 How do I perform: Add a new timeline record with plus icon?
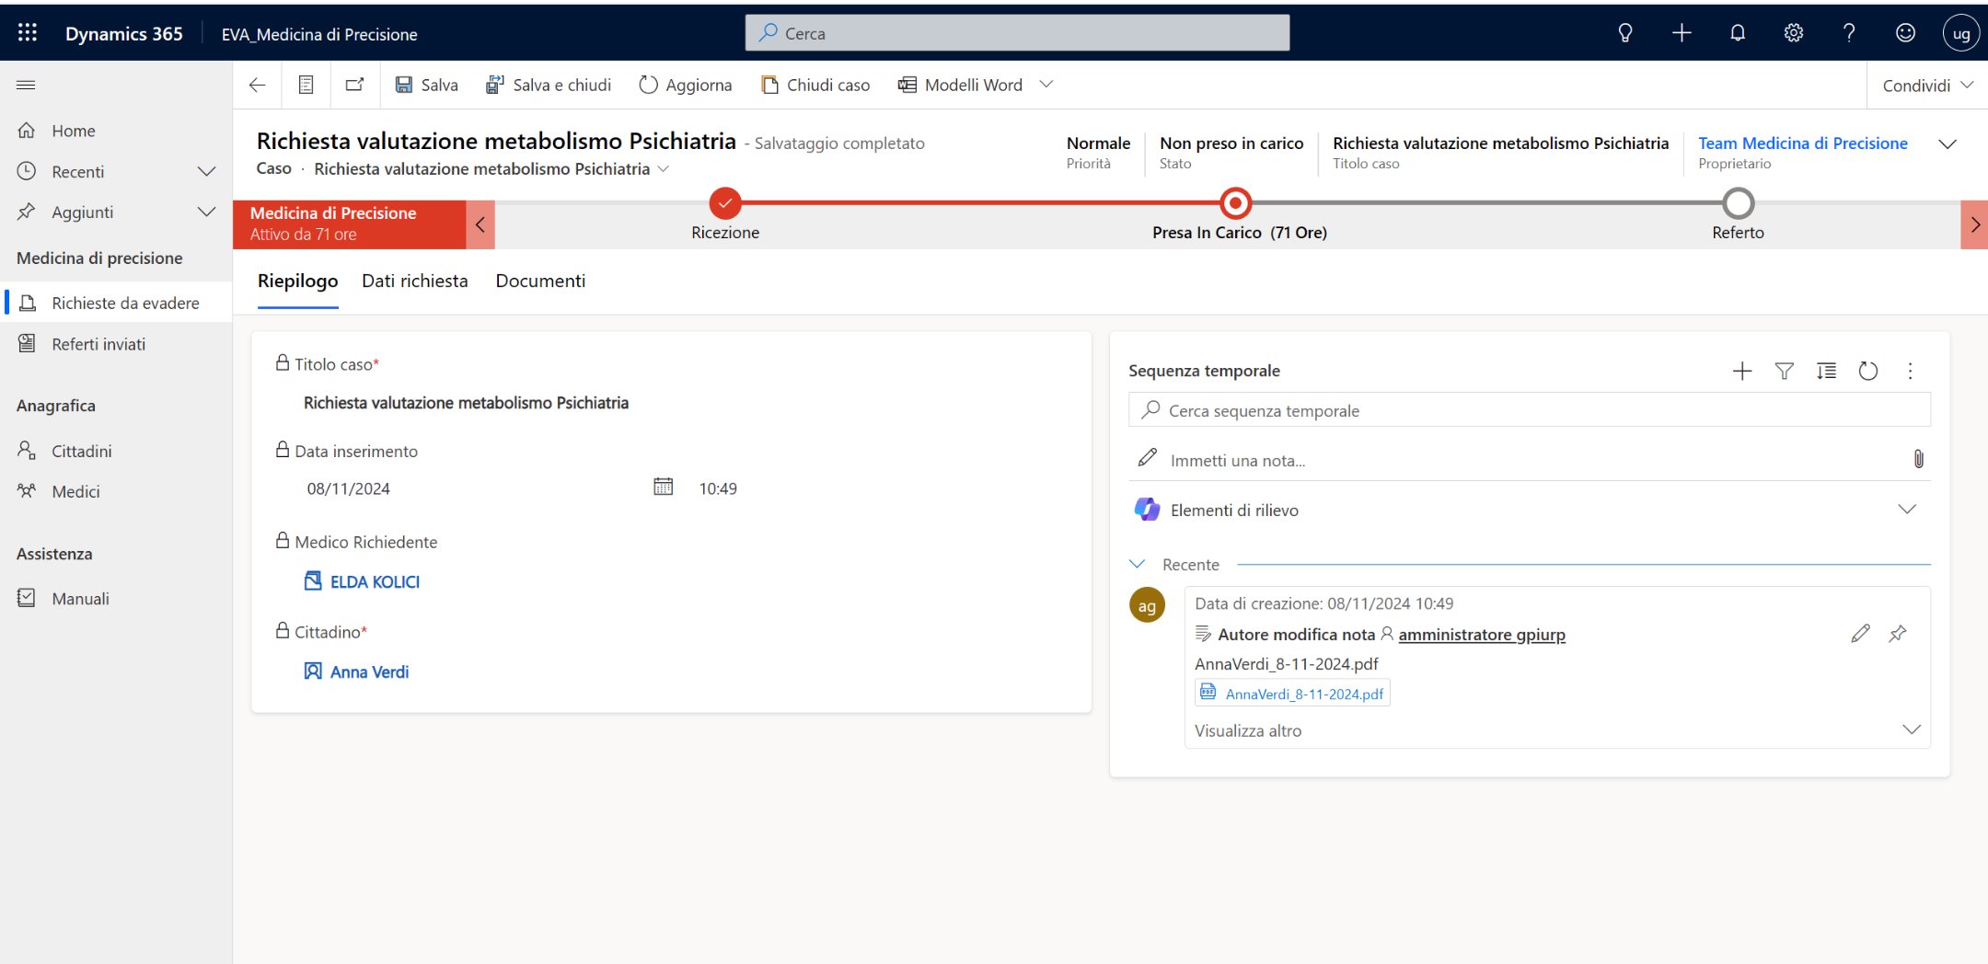pos(1741,371)
